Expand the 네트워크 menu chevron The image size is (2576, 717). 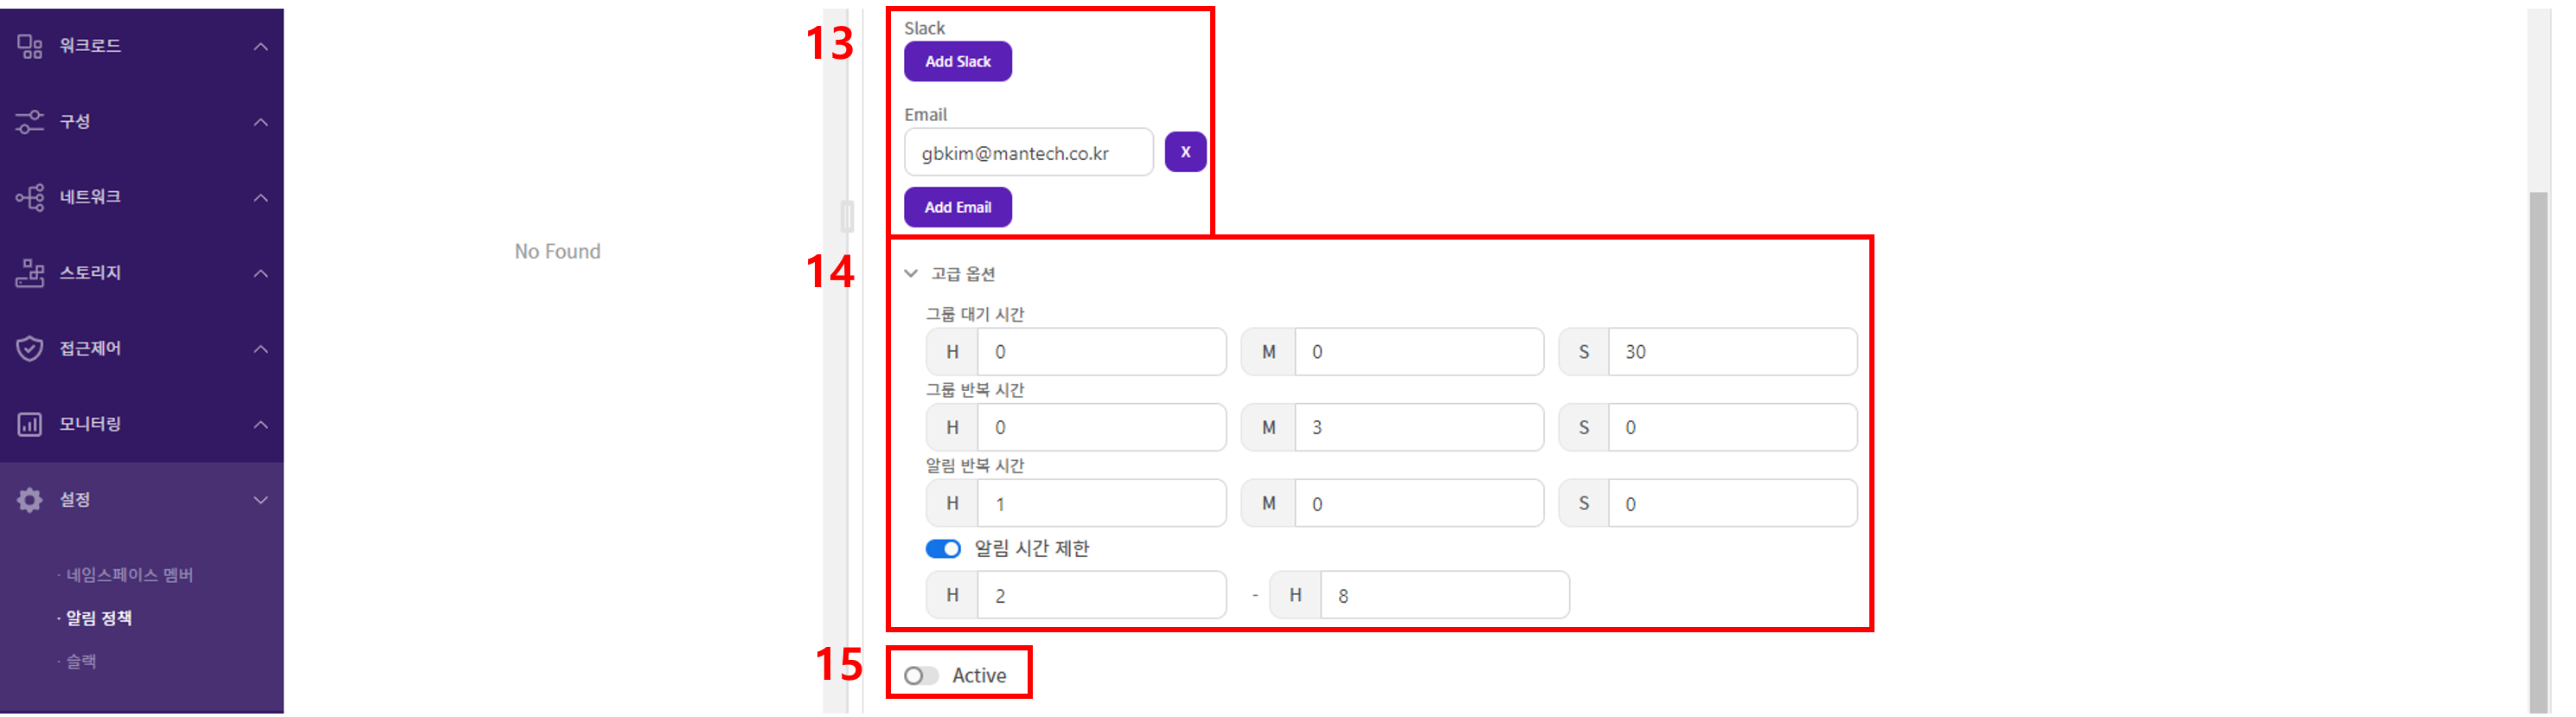tap(261, 198)
